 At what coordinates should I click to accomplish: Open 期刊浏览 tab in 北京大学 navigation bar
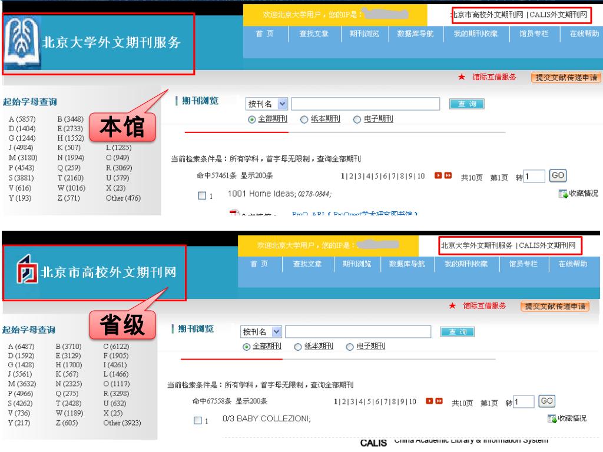coord(364,34)
